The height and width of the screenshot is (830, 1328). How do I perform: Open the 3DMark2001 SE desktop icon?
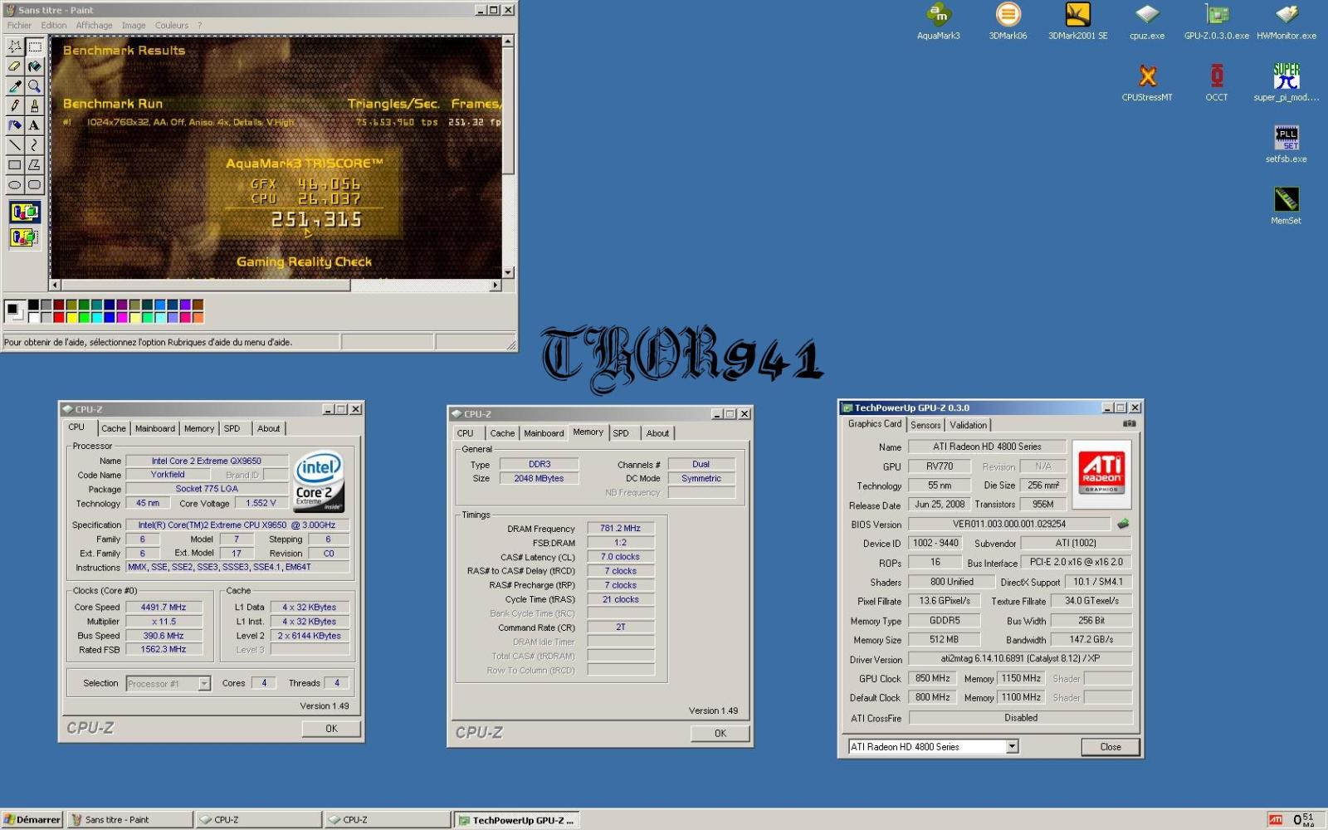tap(1077, 22)
